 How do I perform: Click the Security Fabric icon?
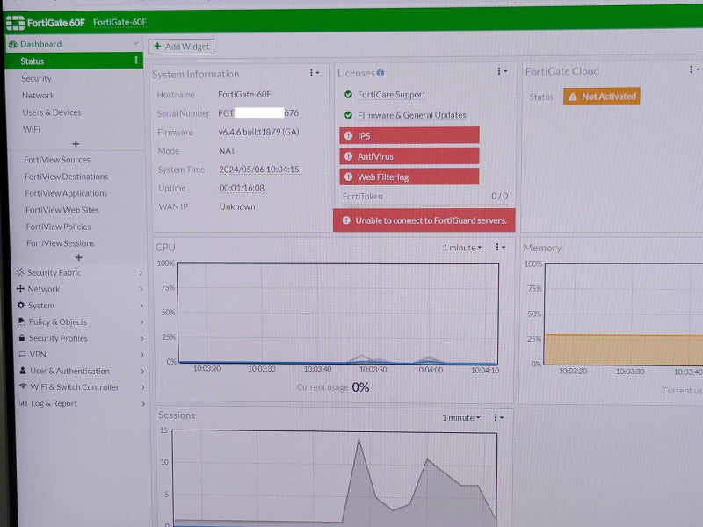(x=19, y=272)
